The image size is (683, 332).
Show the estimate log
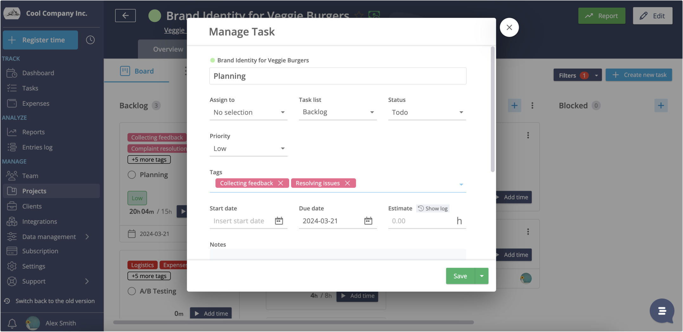[x=433, y=209]
